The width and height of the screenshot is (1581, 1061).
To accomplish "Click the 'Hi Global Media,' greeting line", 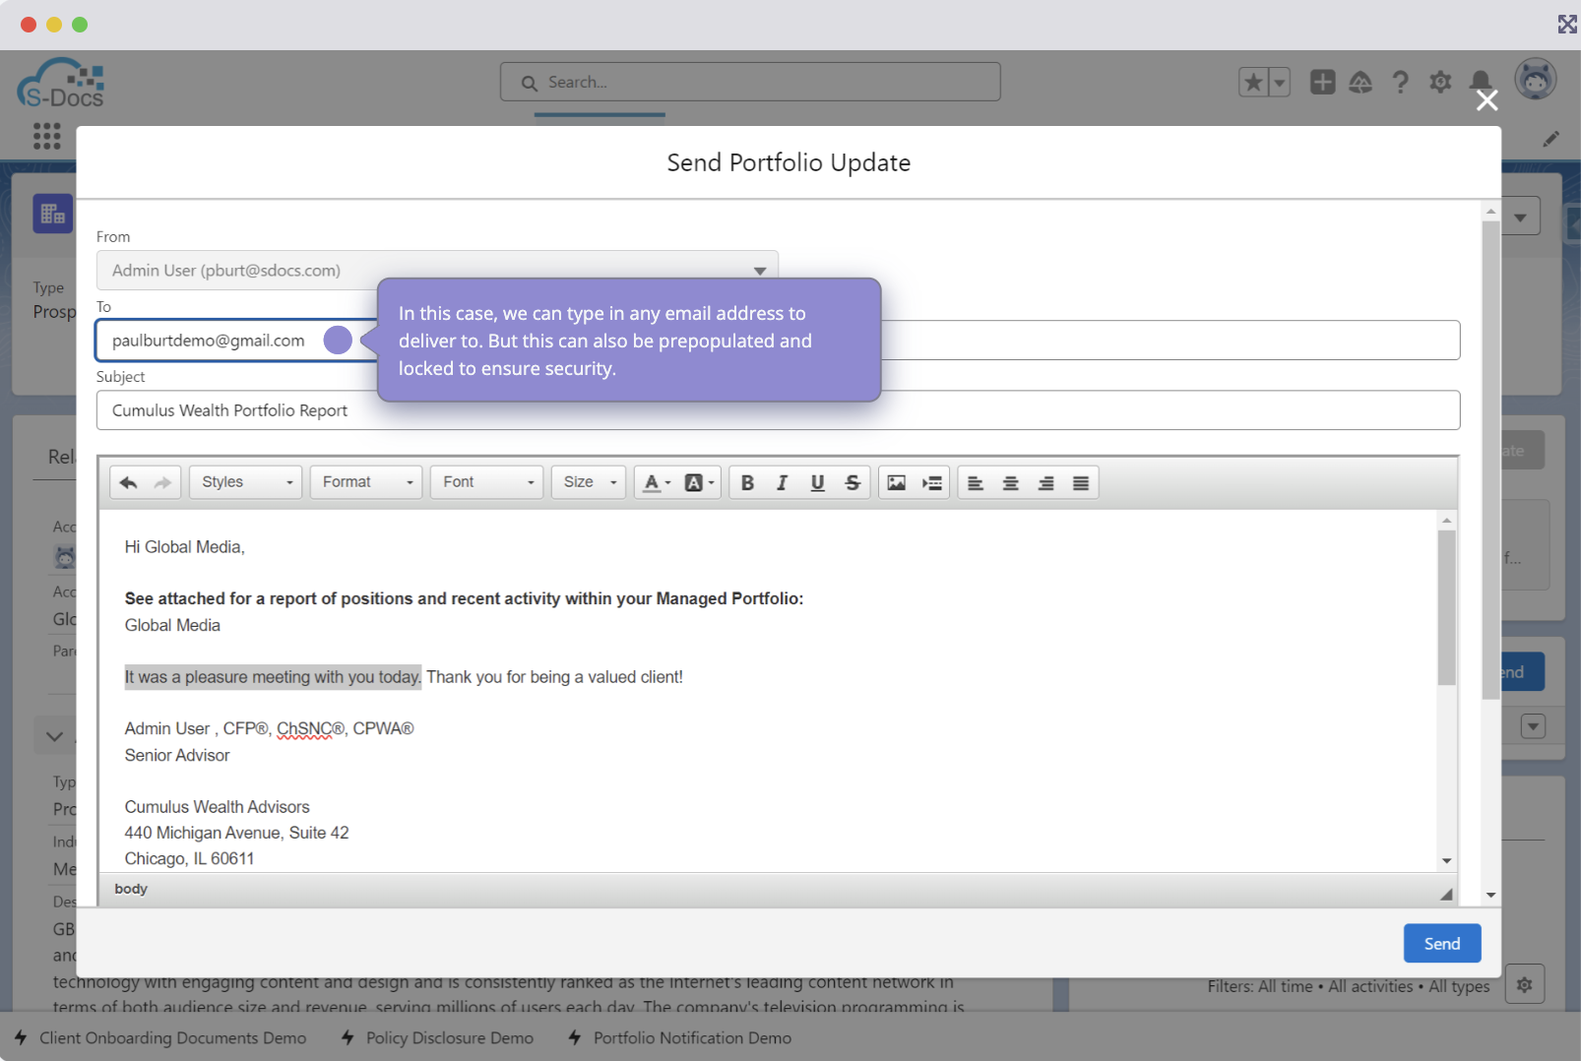I will click(185, 547).
